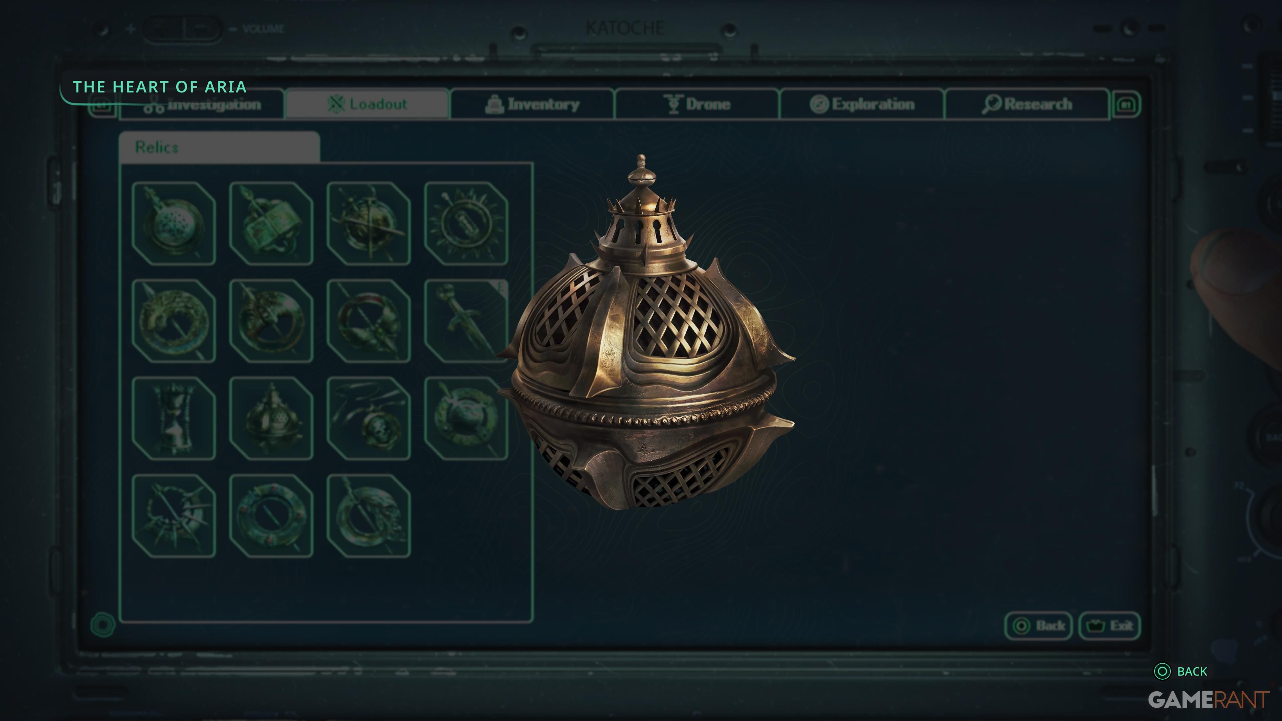The image size is (1282, 721).
Task: Pick the bronze censer relic thumbnail
Action: [271, 419]
